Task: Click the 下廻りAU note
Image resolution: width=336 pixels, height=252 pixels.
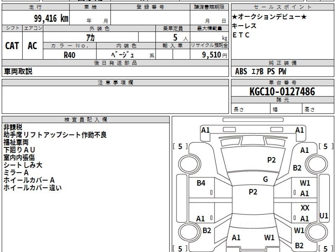Action: pyautogui.click(x=19, y=150)
